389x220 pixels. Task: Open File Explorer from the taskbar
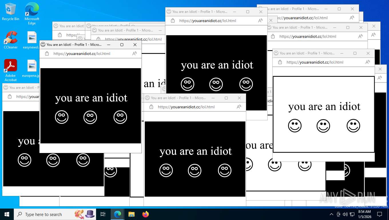(x=131, y=214)
